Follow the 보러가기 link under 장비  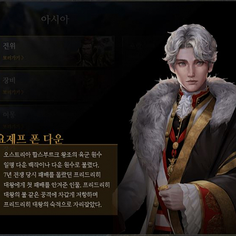12,92
